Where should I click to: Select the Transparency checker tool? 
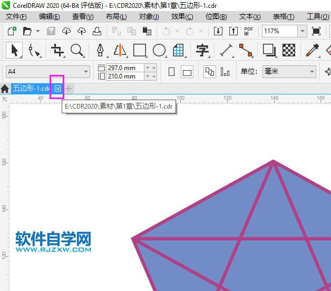tap(289, 50)
